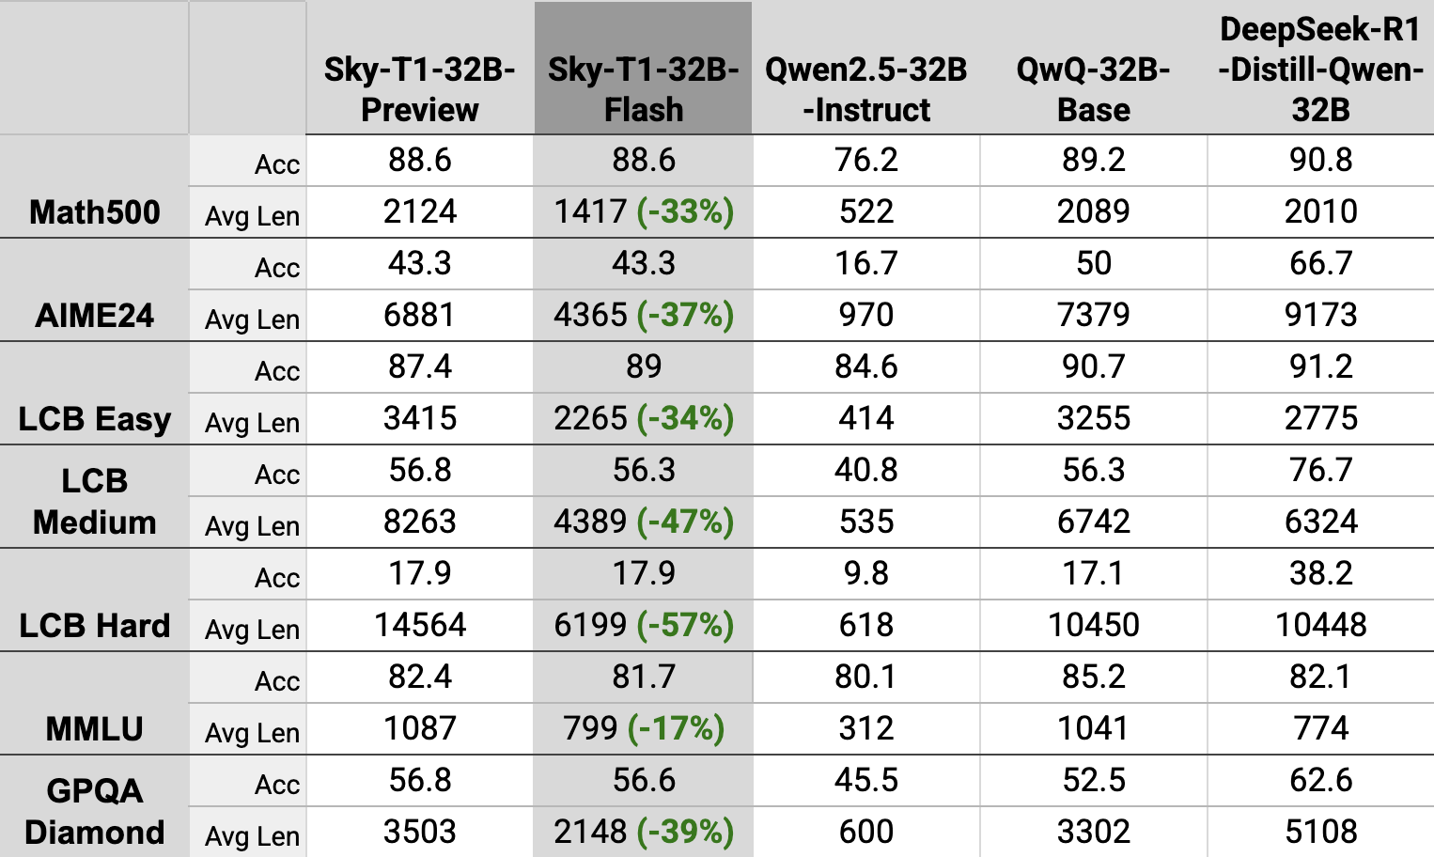Click the Sky-T1-32B-Flash column header
Image resolution: width=1434 pixels, height=857 pixels.
643,89
